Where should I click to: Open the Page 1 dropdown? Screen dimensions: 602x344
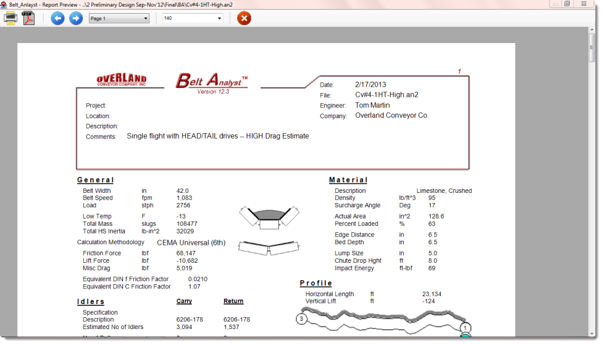click(119, 19)
